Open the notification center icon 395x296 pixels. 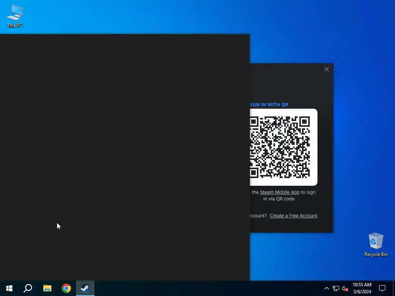coord(382,288)
